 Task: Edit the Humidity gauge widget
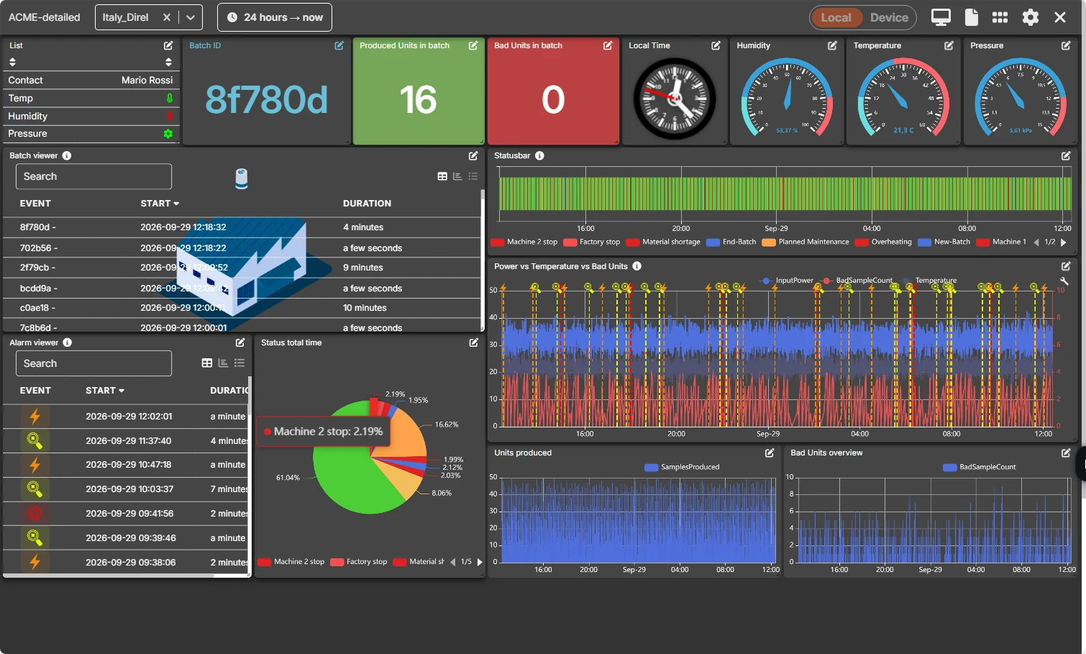coord(832,45)
